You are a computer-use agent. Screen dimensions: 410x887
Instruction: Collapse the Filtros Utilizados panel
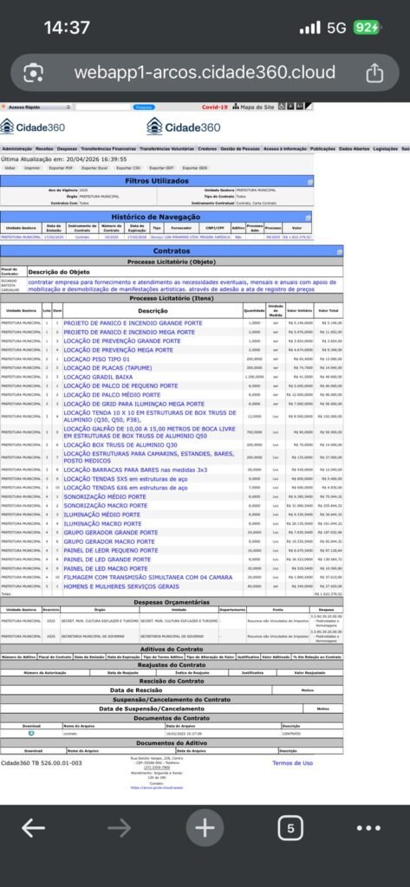[x=309, y=182]
